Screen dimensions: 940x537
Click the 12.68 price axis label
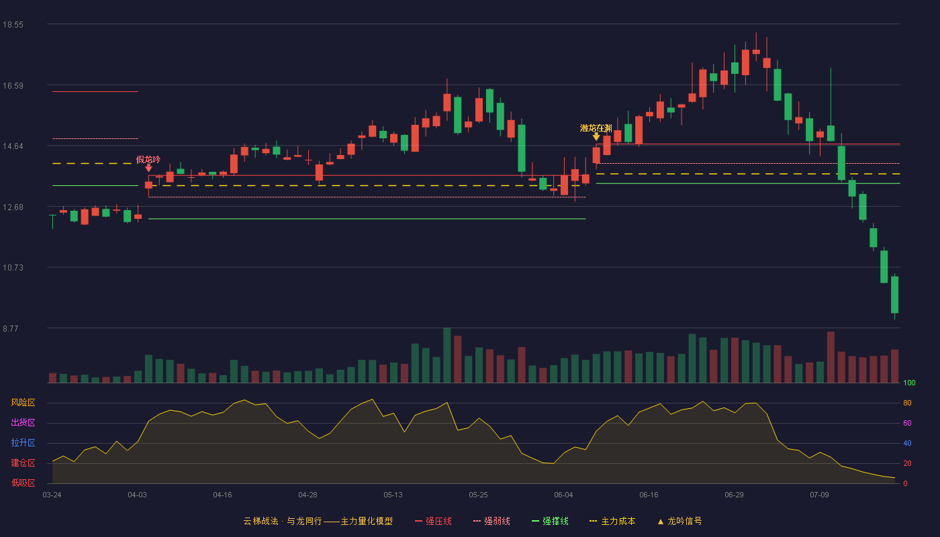(x=13, y=207)
